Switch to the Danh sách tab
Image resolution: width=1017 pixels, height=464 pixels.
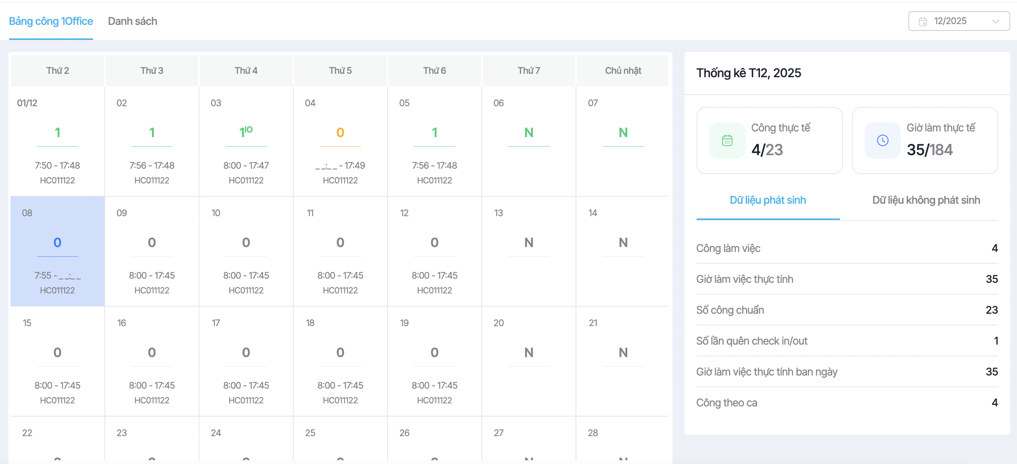(132, 21)
